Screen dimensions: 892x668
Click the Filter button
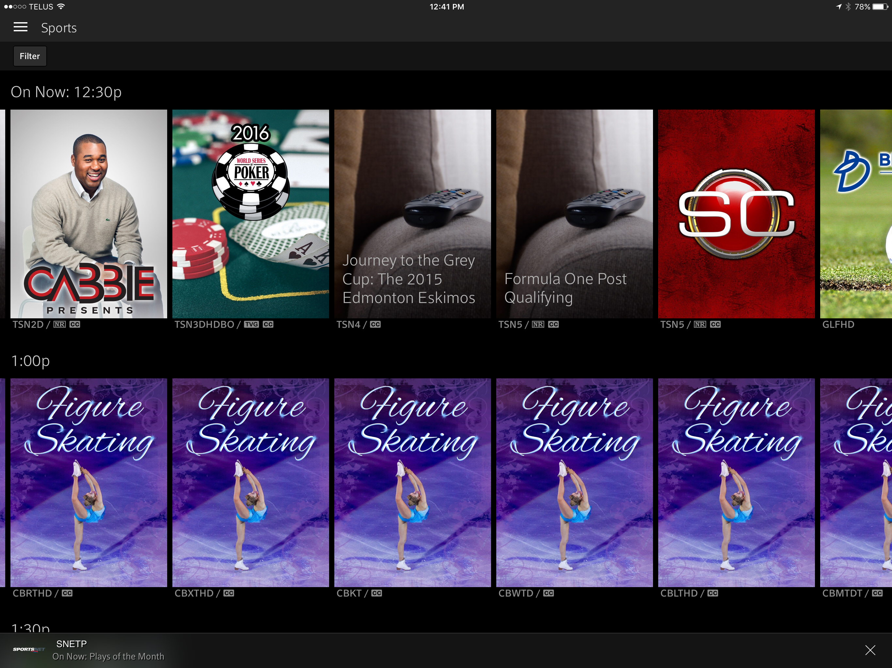30,56
